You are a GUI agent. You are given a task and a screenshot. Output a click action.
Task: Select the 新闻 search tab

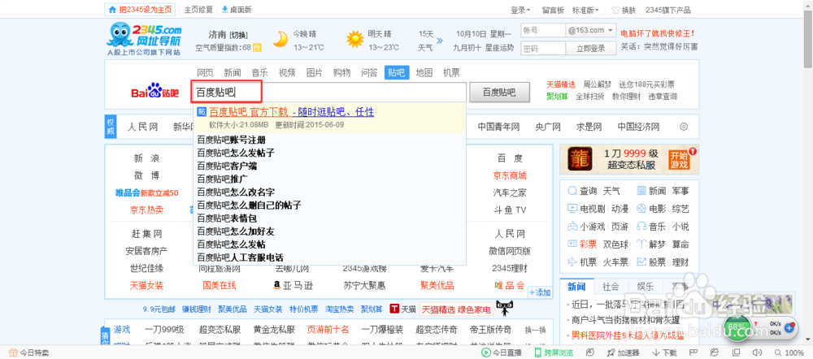[233, 72]
